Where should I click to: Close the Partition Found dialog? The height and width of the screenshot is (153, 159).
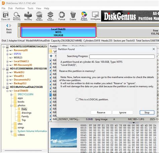click(x=154, y=49)
